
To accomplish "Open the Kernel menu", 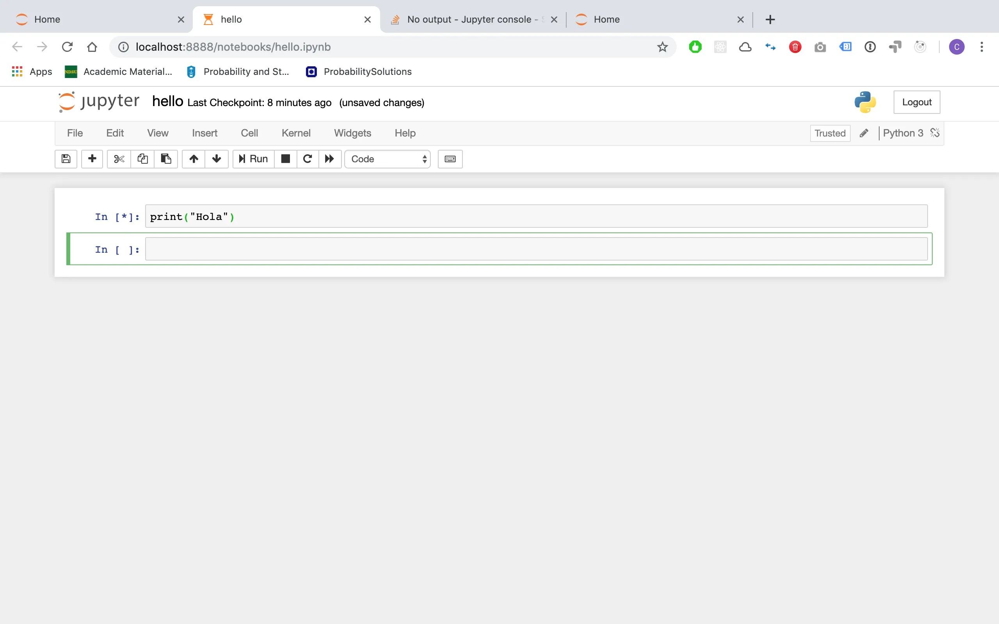I will 295,133.
